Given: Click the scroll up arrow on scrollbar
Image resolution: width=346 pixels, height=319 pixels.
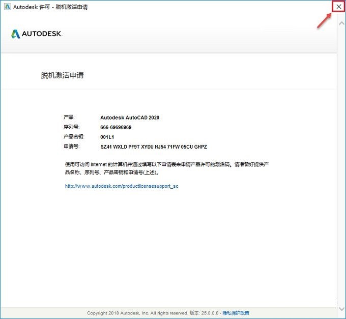Looking at the screenshot, I should click(x=341, y=23).
